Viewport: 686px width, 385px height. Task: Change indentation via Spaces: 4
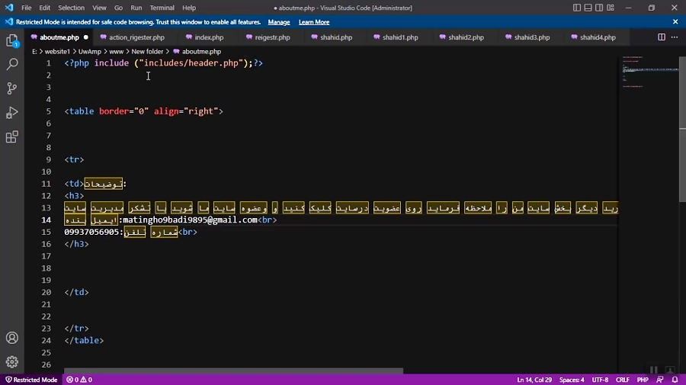point(572,380)
